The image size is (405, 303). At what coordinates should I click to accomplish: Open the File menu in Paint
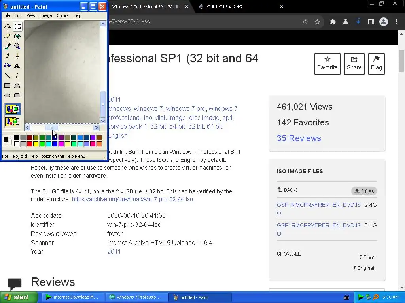pyautogui.click(x=7, y=15)
